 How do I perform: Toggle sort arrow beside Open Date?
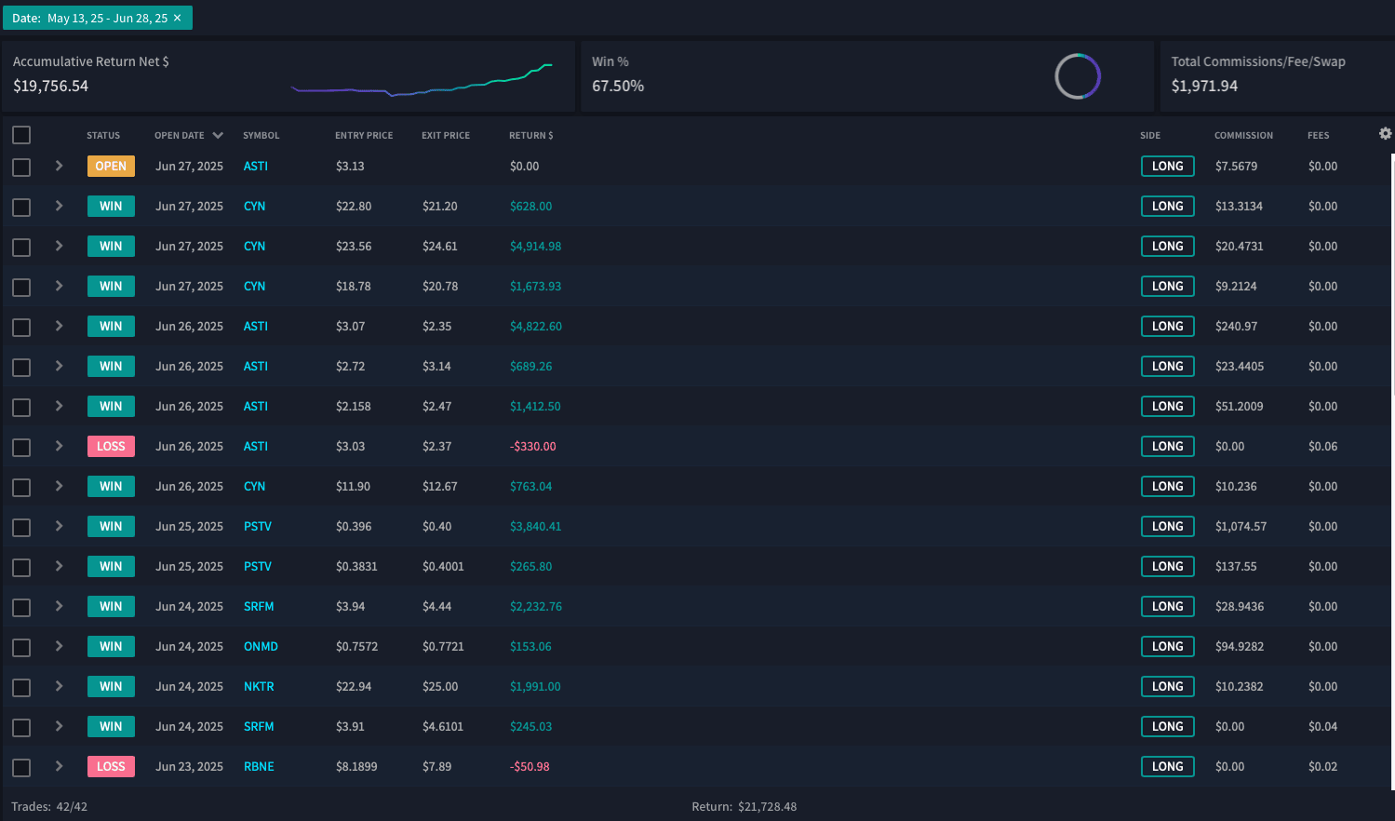(218, 135)
